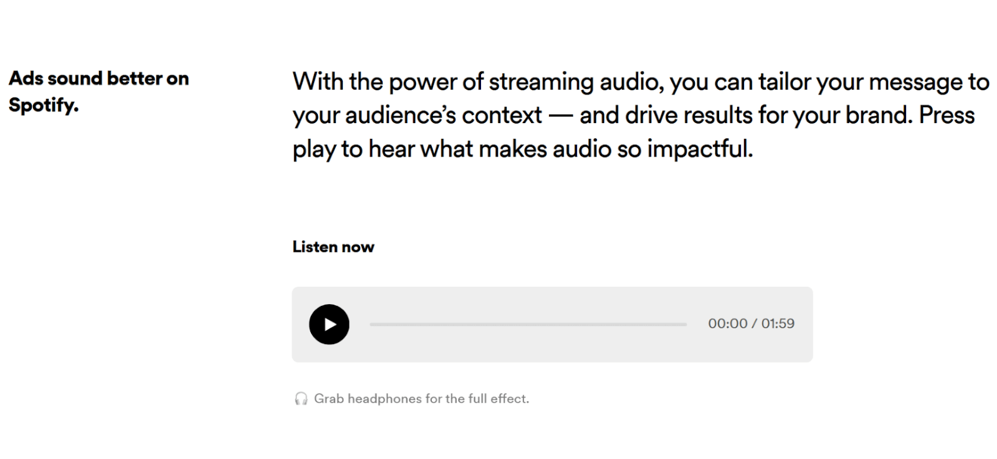Click the text 'Grab headphones for the full effect.'
997x459 pixels.
[422, 399]
